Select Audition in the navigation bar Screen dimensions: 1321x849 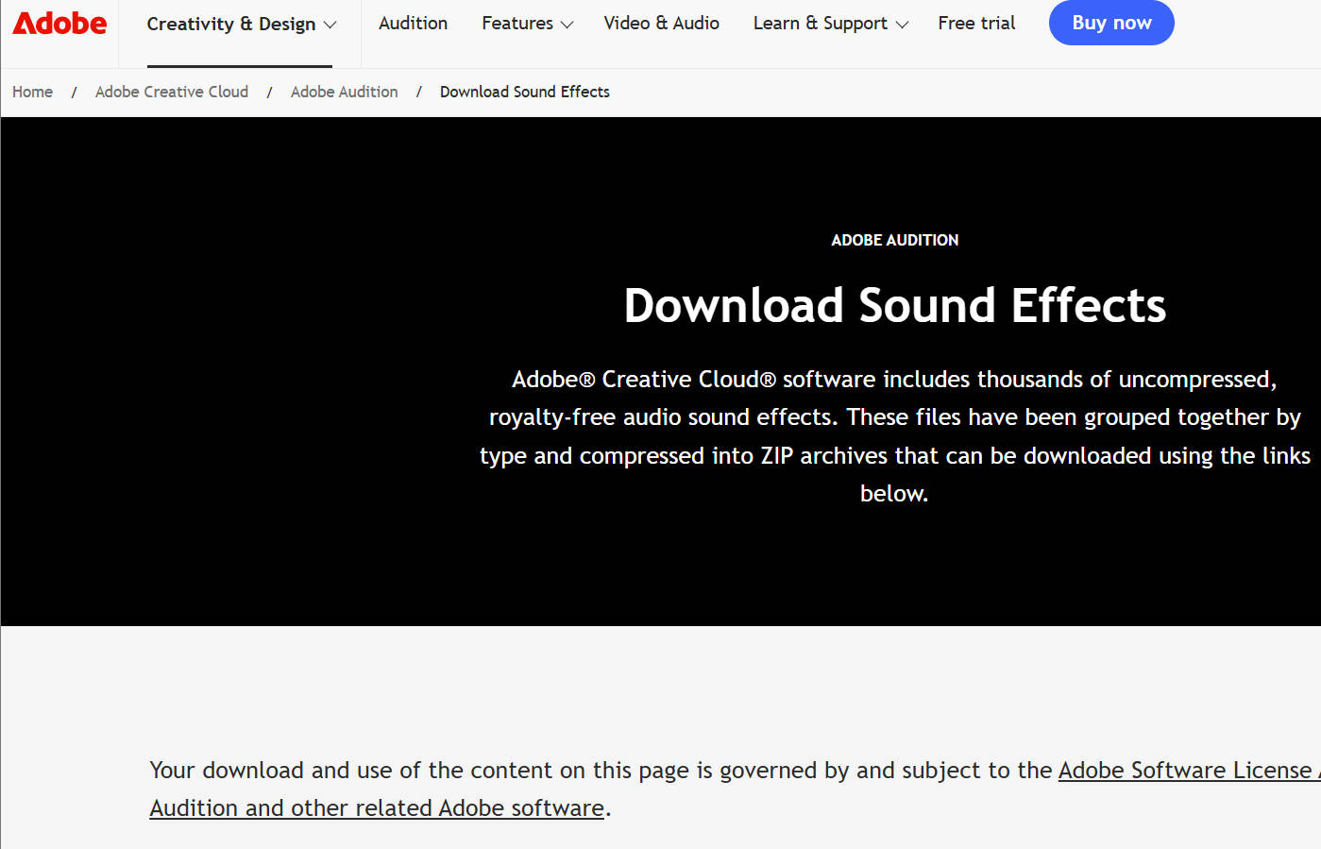(413, 23)
